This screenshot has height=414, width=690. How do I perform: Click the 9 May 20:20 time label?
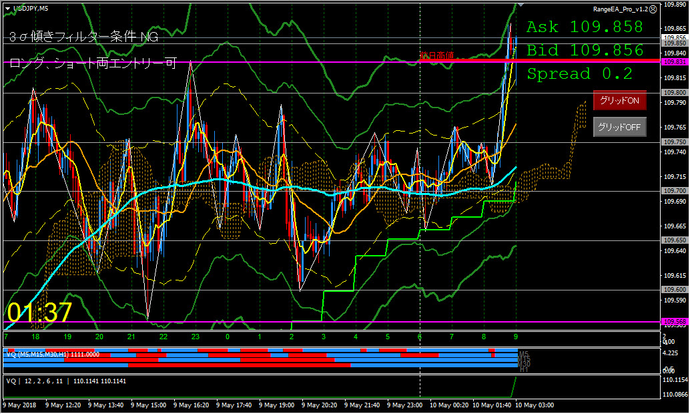point(319,405)
